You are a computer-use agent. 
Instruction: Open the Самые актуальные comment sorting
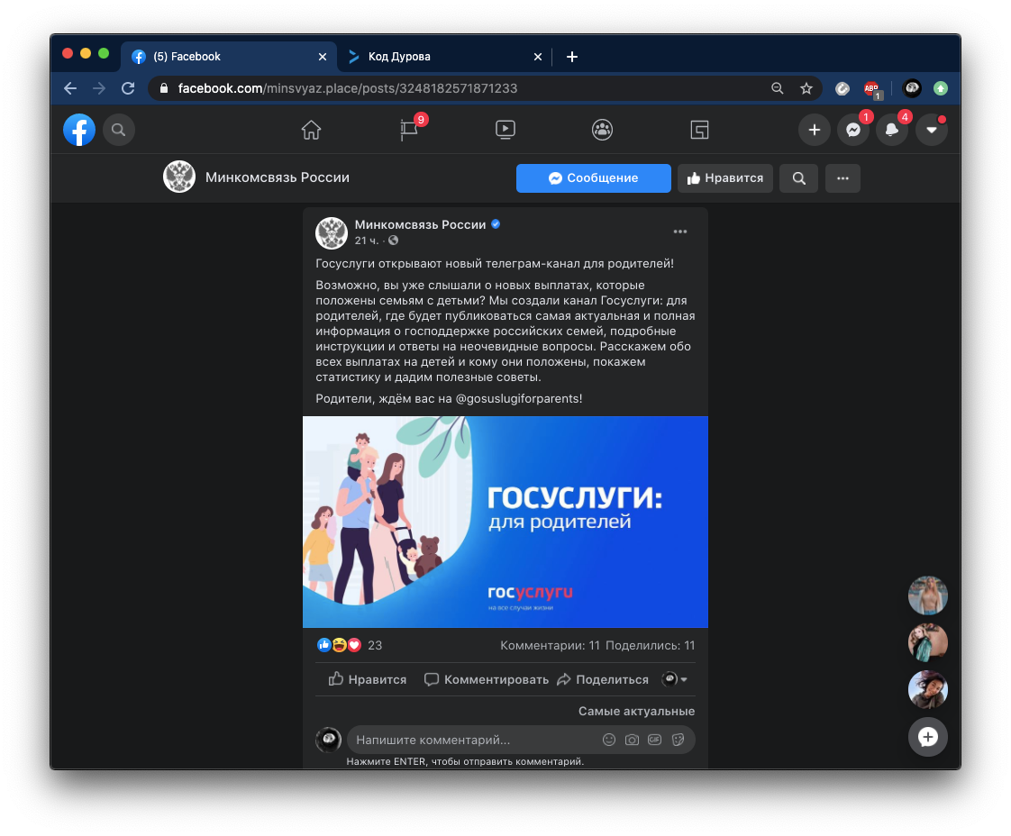(636, 711)
